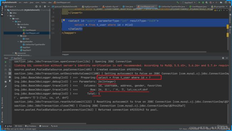
Task: Click the Locate file target icon in Project panel
Action: [36, 6]
